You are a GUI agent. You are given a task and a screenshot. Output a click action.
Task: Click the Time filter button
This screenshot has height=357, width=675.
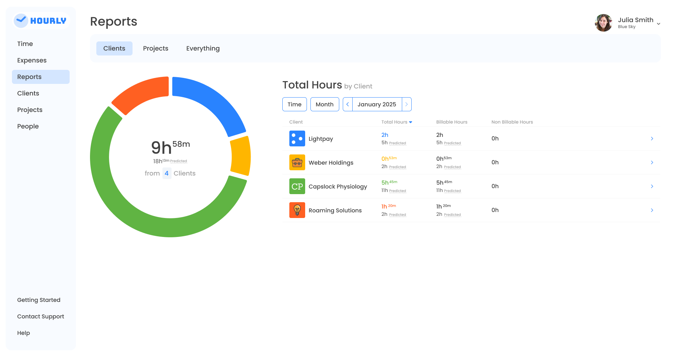tap(294, 104)
